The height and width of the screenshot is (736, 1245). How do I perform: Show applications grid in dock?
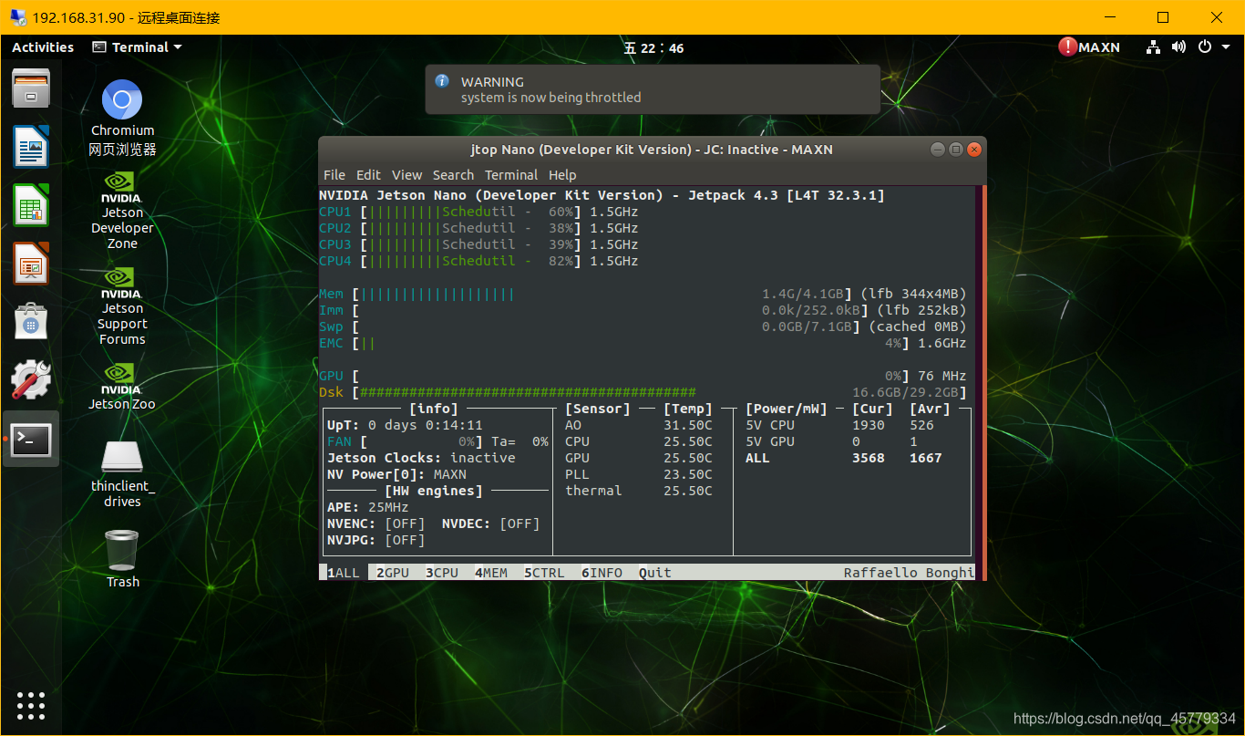coord(31,705)
